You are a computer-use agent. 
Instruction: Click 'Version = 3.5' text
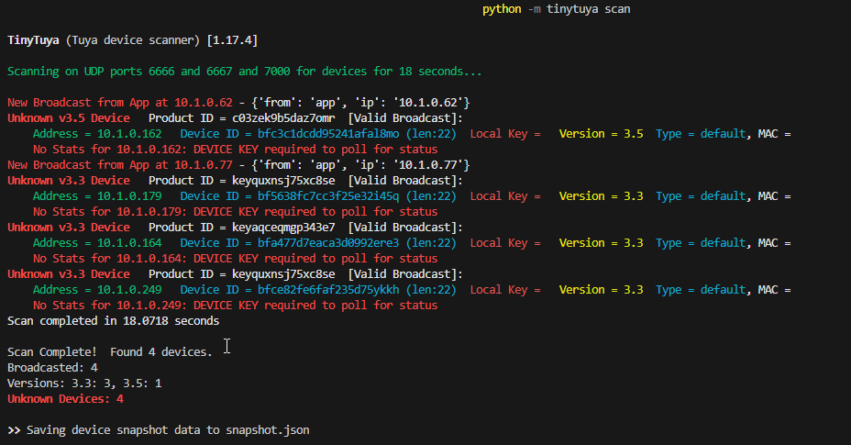[x=601, y=134]
